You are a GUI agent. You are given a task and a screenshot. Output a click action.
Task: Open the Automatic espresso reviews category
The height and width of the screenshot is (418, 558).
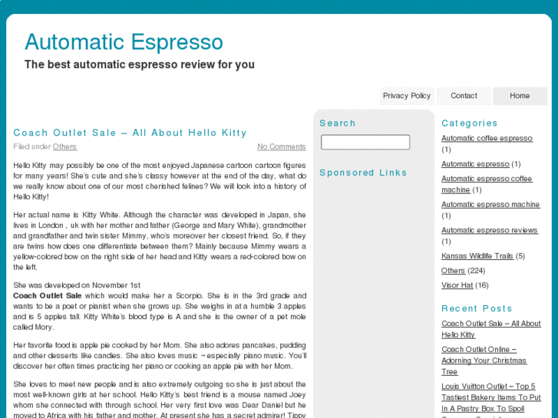coord(490,230)
